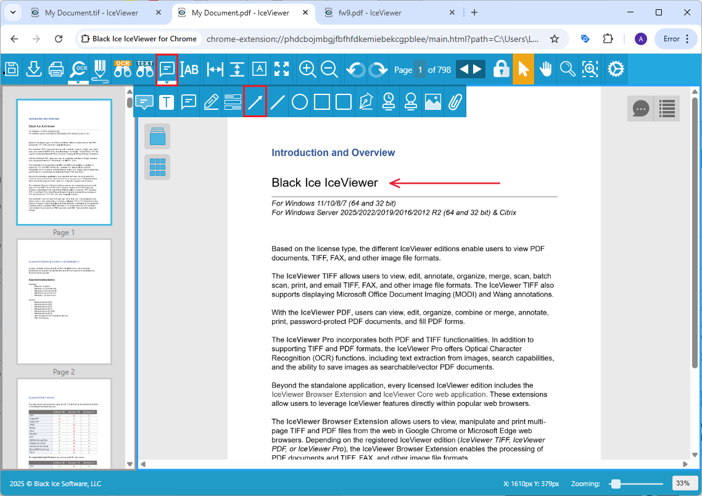Image resolution: width=702 pixels, height=496 pixels.
Task: Fit page to width
Action: [x=215, y=69]
